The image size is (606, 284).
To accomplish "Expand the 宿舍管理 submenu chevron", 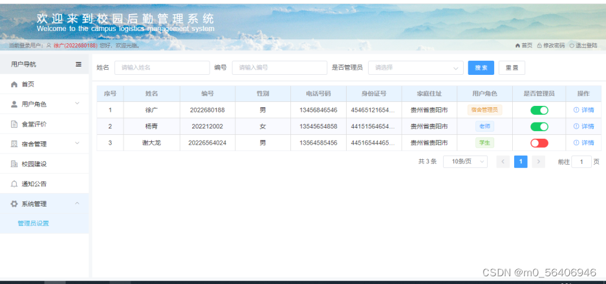I will pos(78,143).
